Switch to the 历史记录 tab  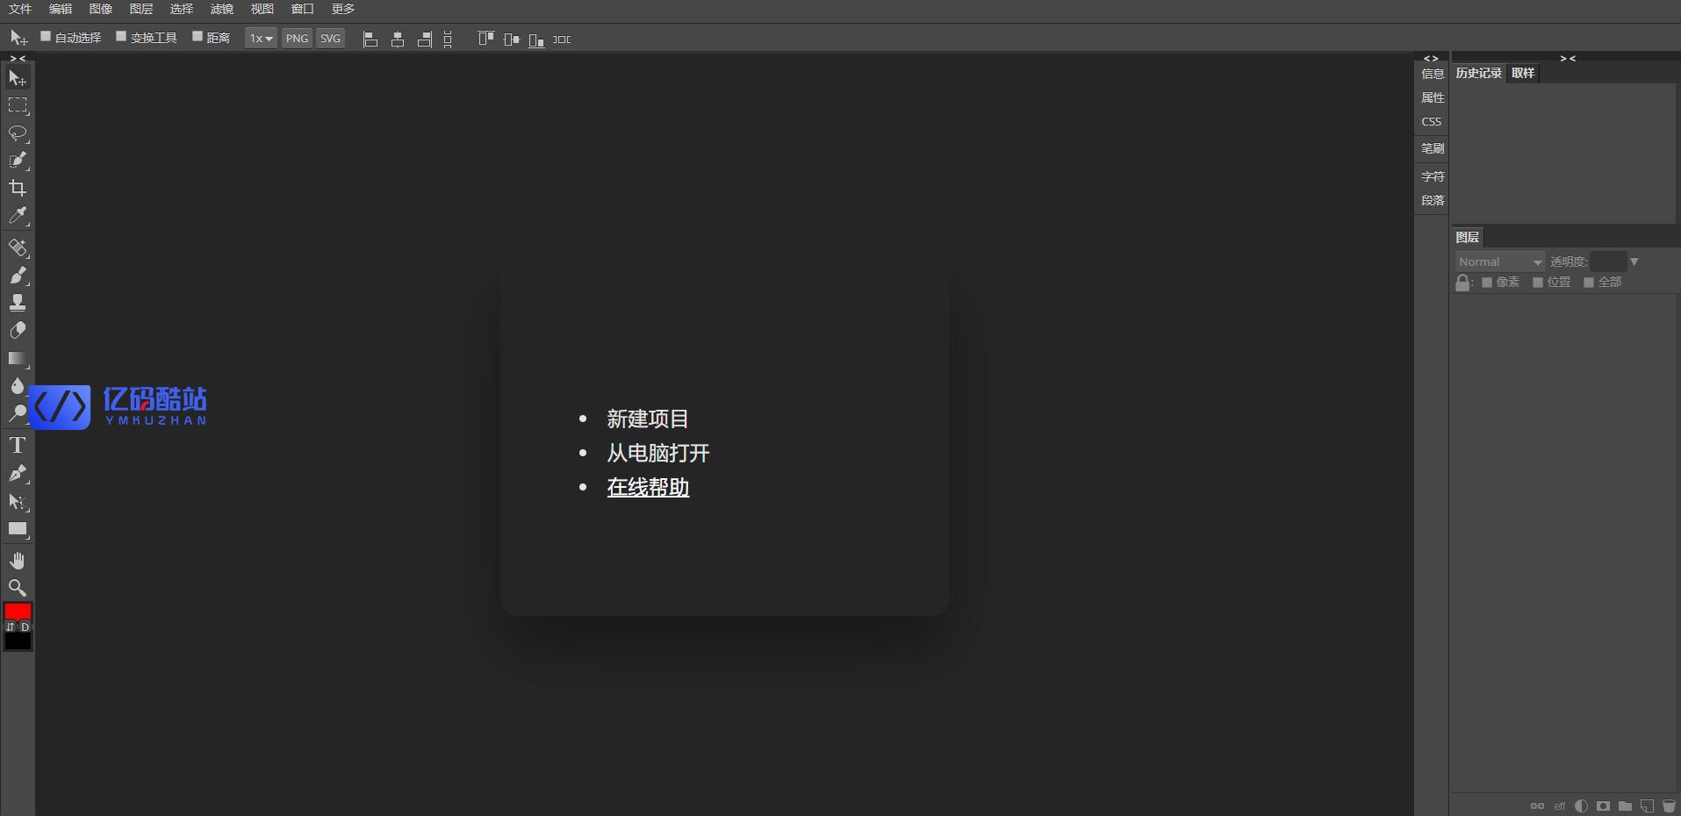click(x=1478, y=73)
